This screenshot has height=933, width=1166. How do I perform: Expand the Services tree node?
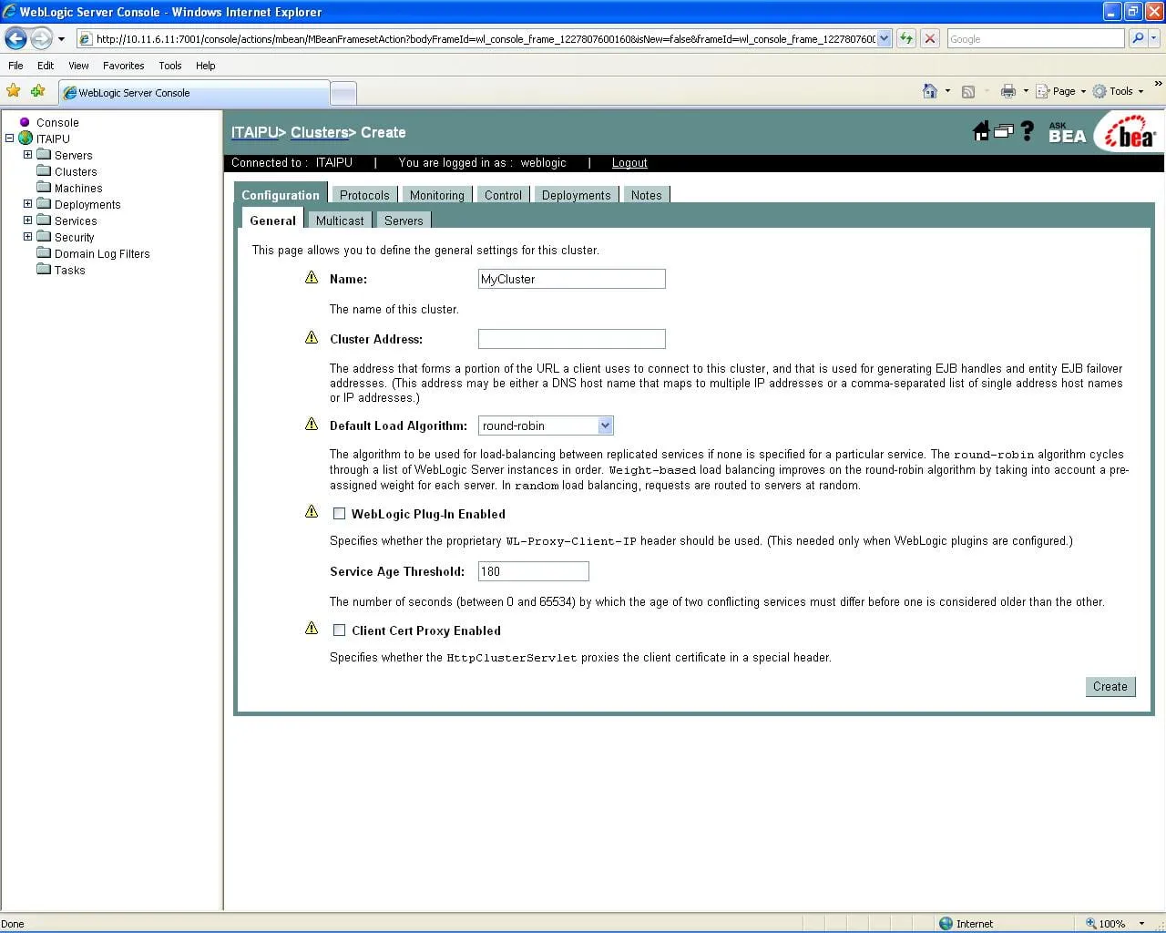pyautogui.click(x=27, y=220)
